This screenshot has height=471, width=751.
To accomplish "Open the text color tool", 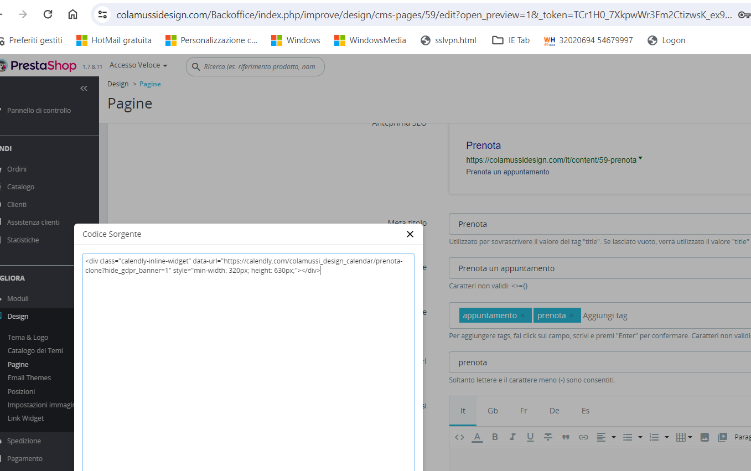I will point(477,437).
